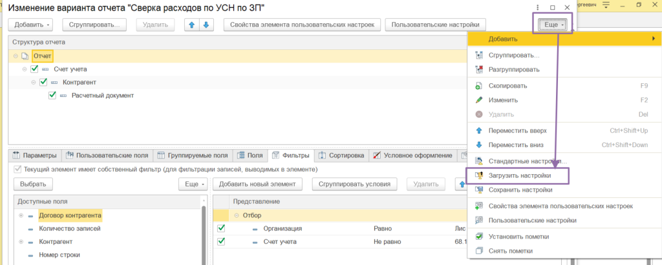Screen dimensions: 662x265
Task: Click the Установить пометки icon
Action: click(478, 237)
